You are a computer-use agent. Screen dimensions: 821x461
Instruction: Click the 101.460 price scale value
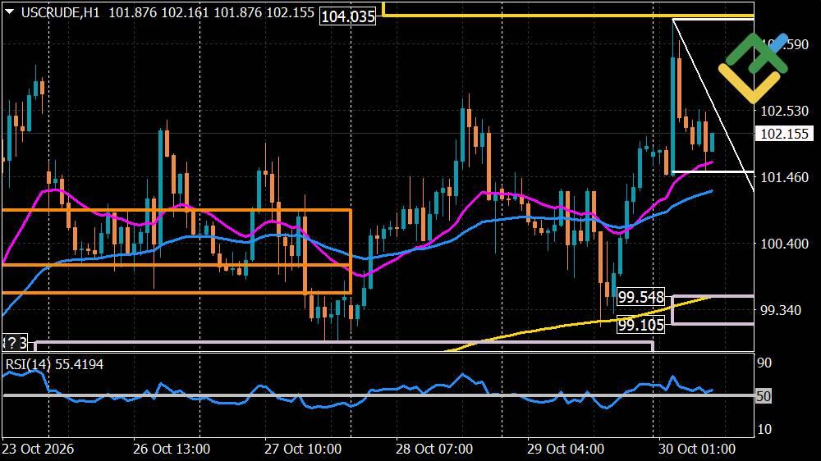point(784,177)
